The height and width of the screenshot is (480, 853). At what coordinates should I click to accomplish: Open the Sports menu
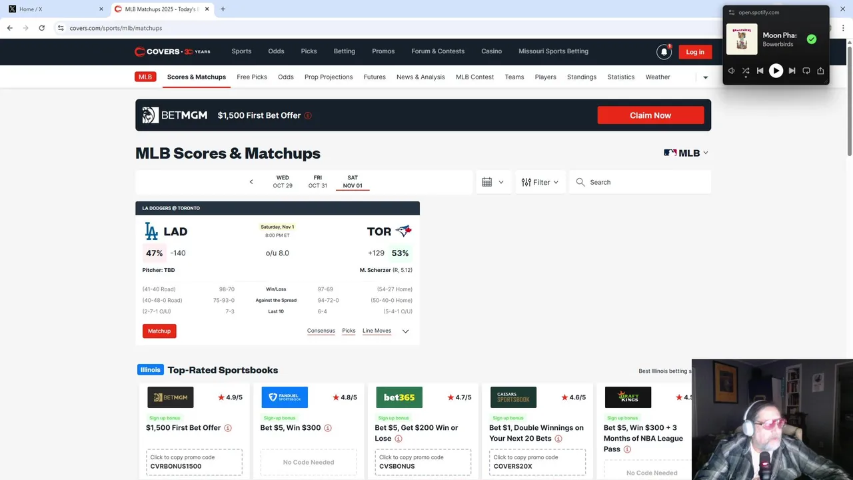tap(241, 51)
